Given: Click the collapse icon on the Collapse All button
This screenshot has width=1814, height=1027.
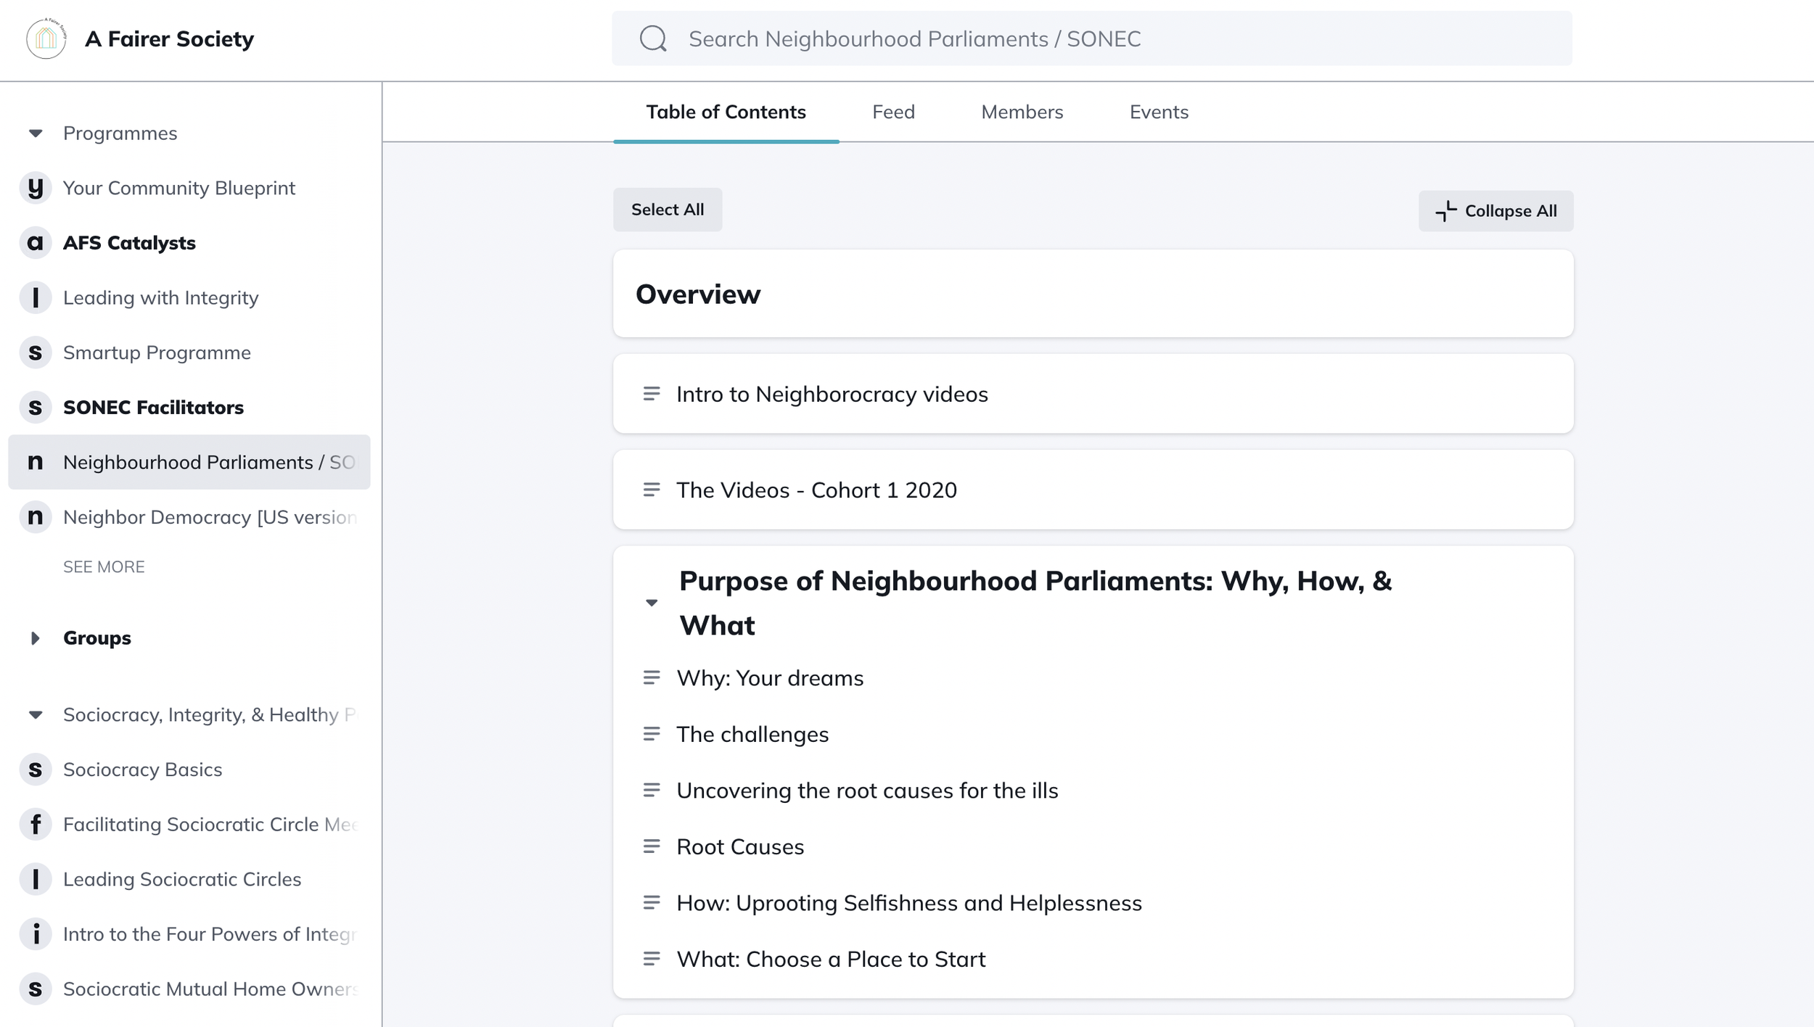Looking at the screenshot, I should [x=1445, y=211].
